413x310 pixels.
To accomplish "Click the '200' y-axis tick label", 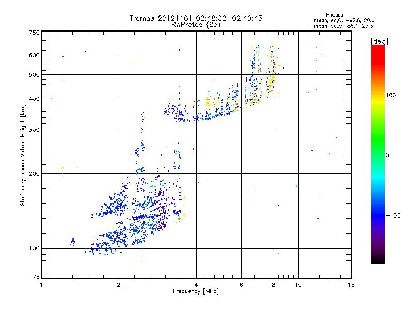I will [x=34, y=174].
